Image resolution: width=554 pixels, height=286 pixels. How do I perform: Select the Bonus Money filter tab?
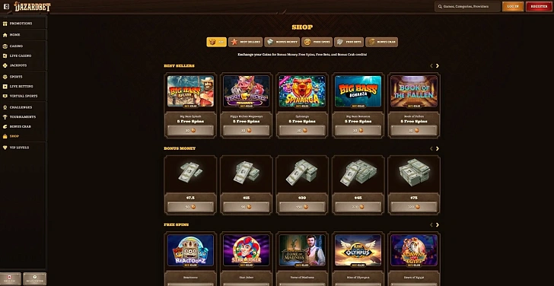click(x=282, y=42)
